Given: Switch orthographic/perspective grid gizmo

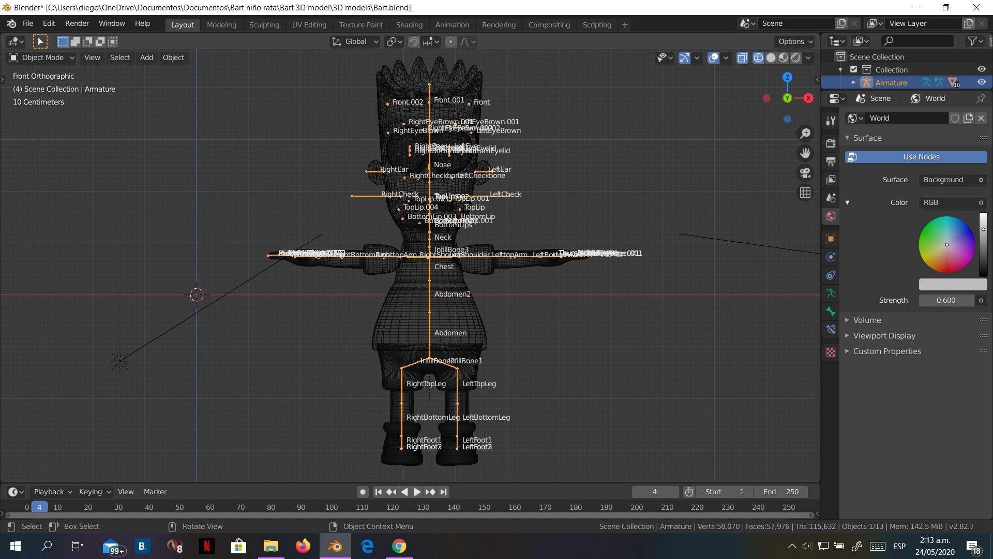Looking at the screenshot, I should click(805, 193).
